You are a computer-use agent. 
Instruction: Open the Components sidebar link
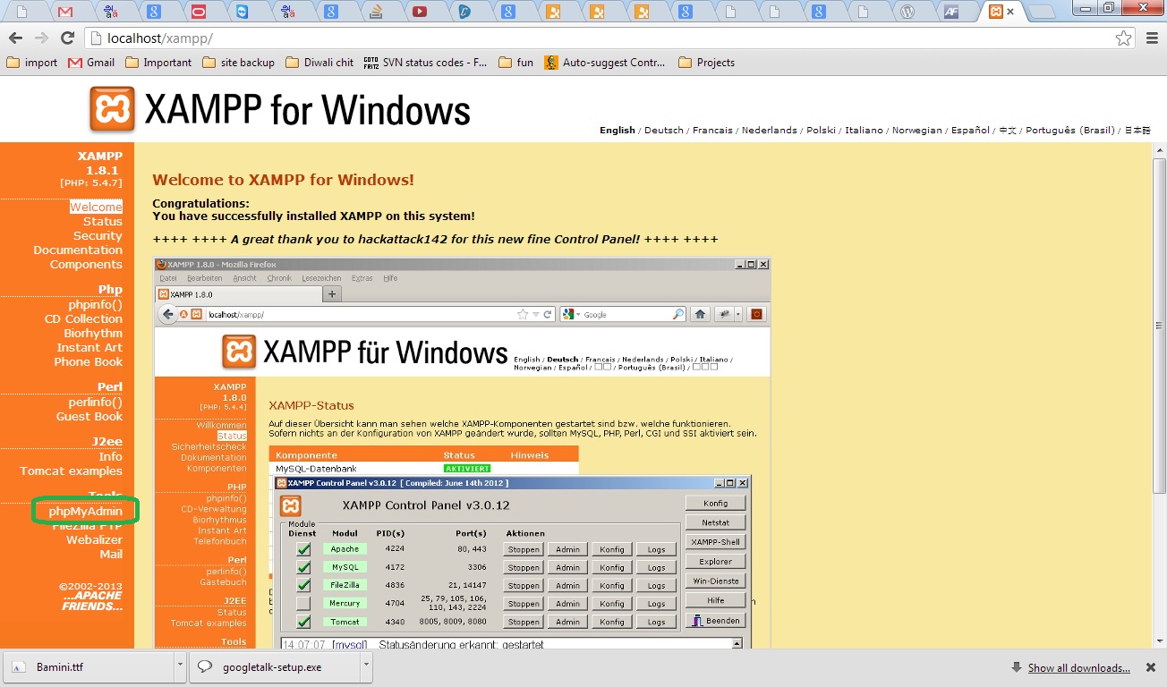point(86,265)
